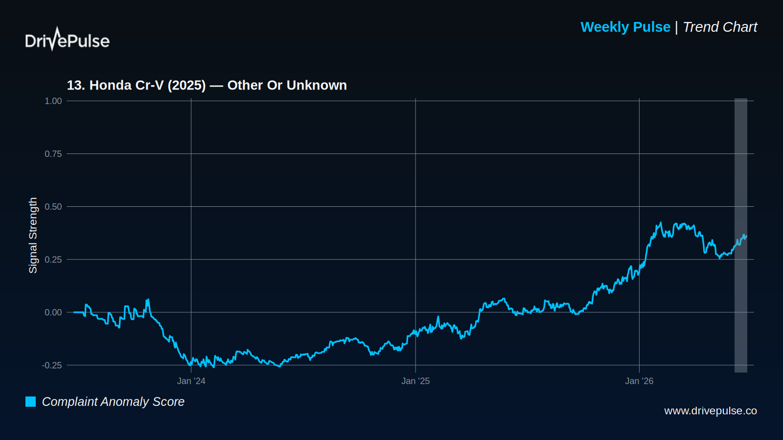Image resolution: width=783 pixels, height=440 pixels.
Task: Click the 0.00 y-axis tick
Action: pyautogui.click(x=53, y=312)
